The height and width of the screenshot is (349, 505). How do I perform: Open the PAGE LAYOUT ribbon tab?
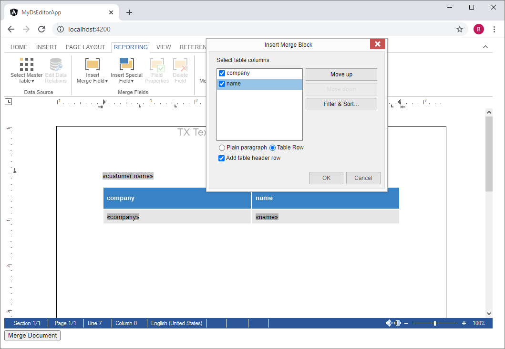click(85, 47)
